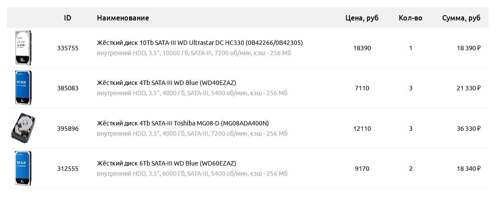497x198 pixels.
Task: Open the Toshiba MG08ADA400N product name
Action: pyautogui.click(x=183, y=123)
